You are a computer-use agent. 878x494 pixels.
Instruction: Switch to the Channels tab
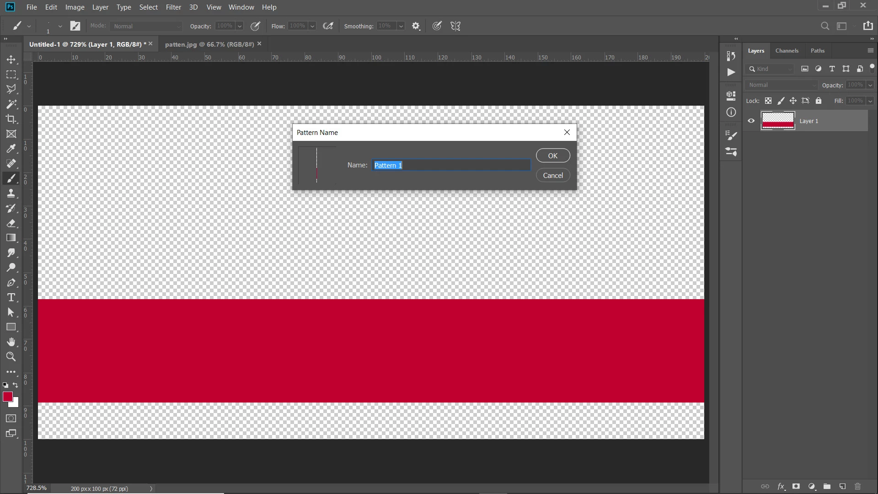787,51
